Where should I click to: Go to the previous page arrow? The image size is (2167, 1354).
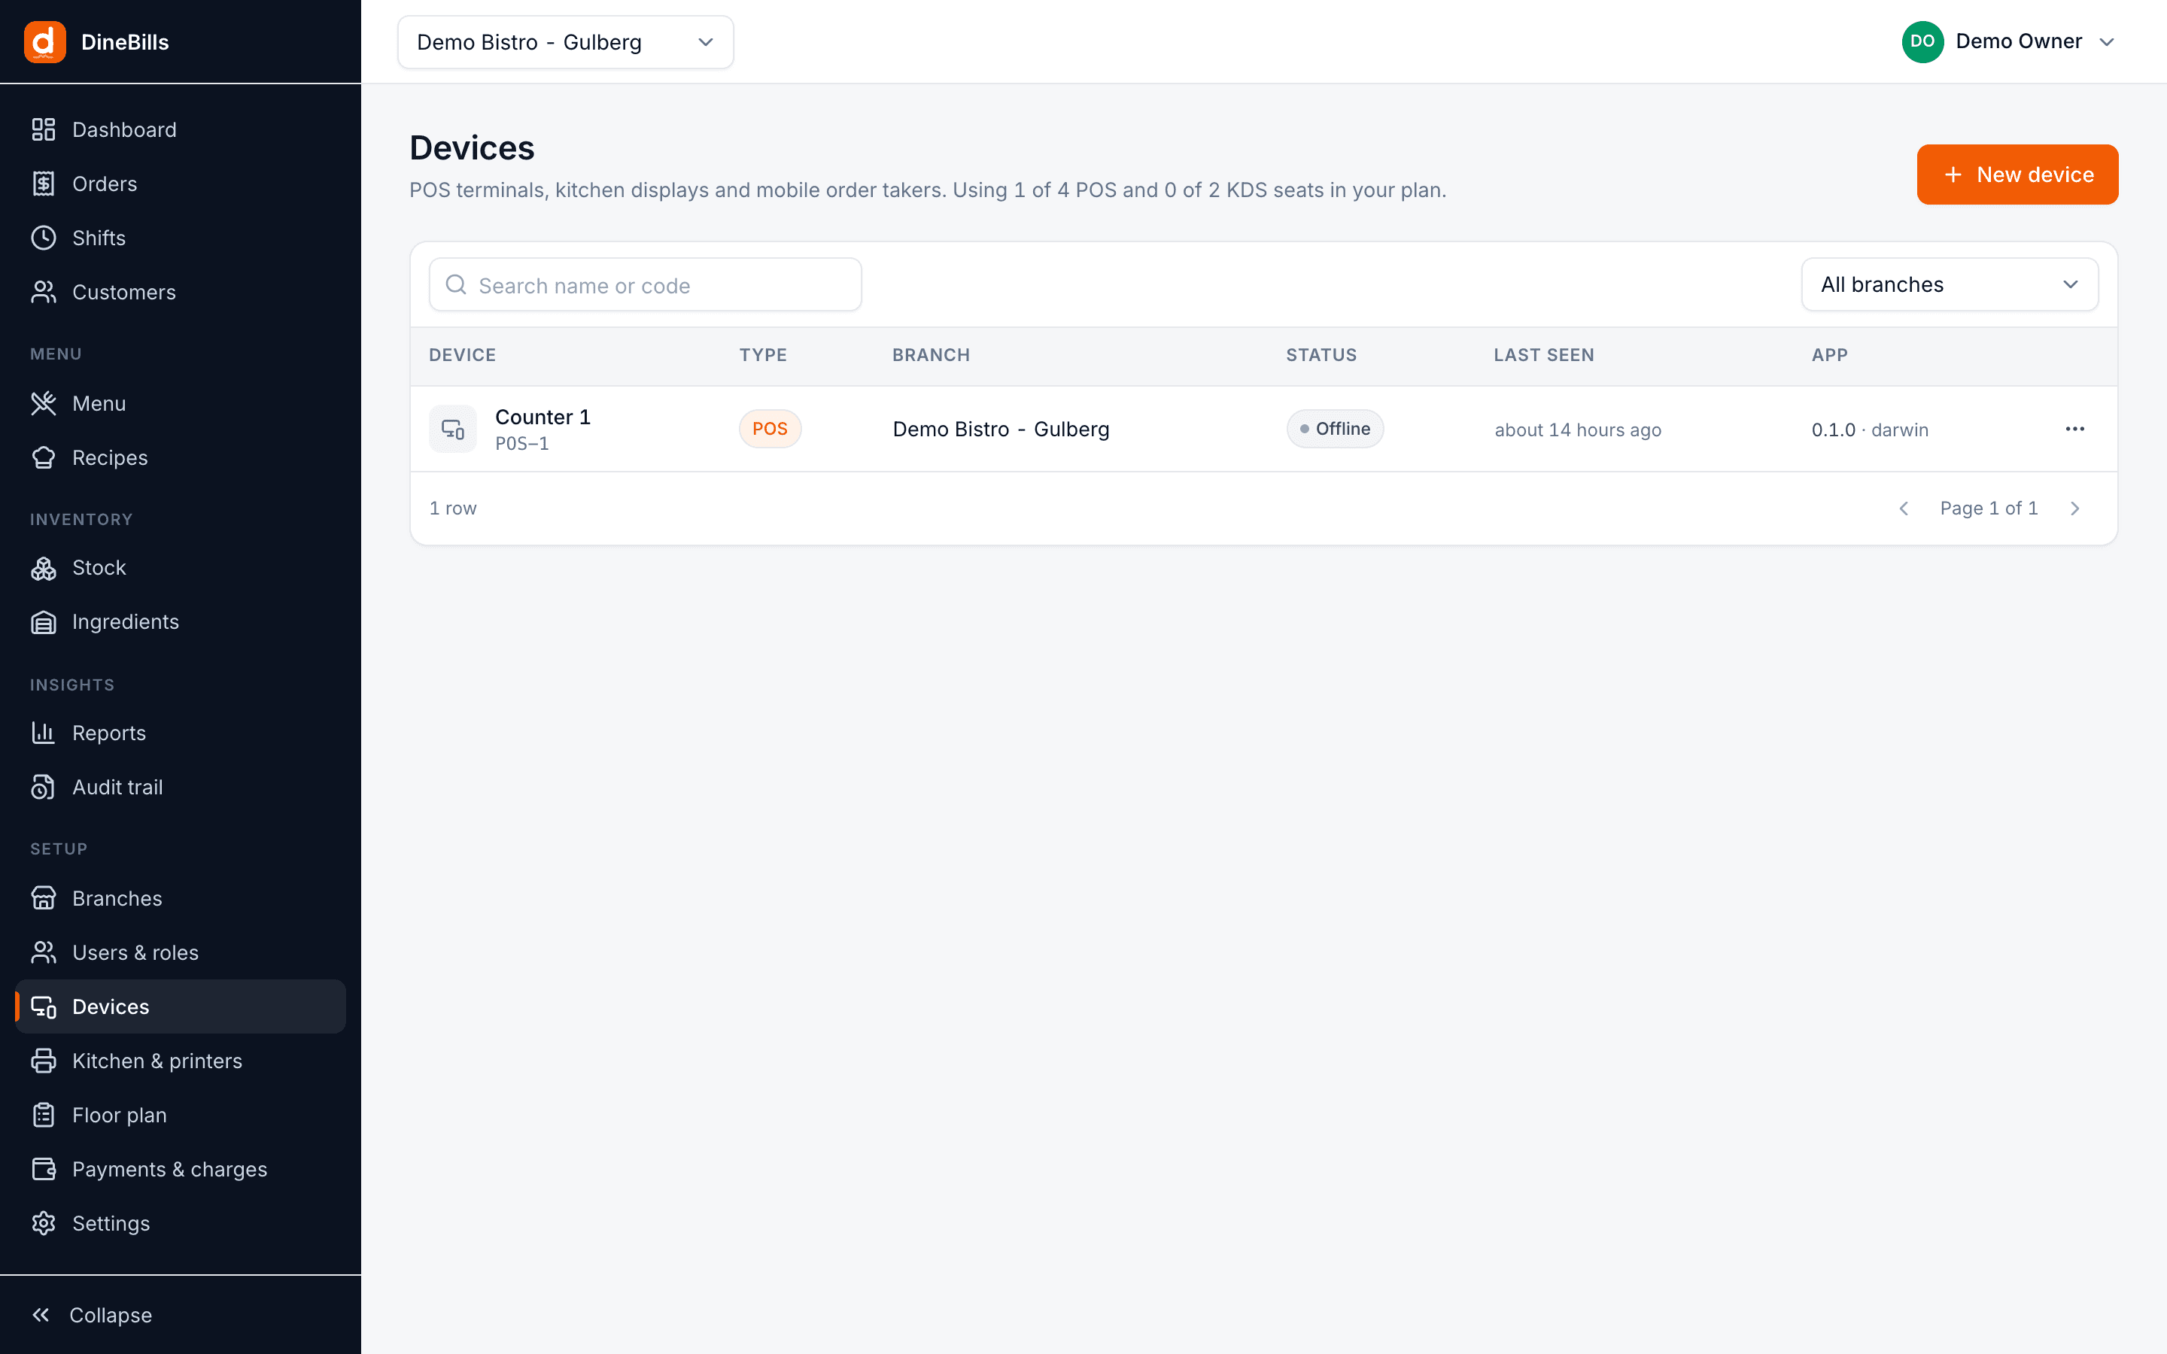click(1904, 509)
